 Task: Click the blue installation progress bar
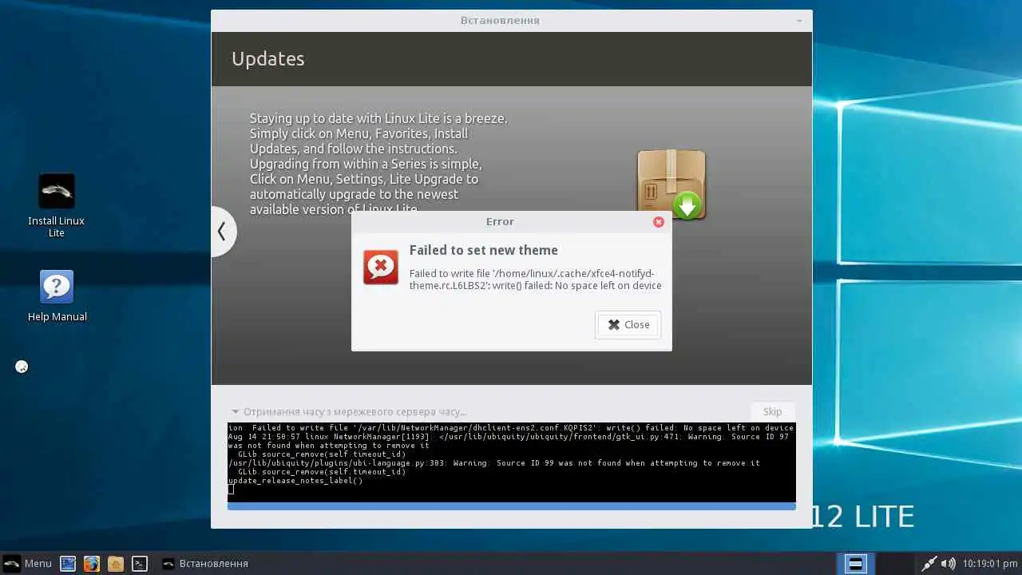coord(512,506)
